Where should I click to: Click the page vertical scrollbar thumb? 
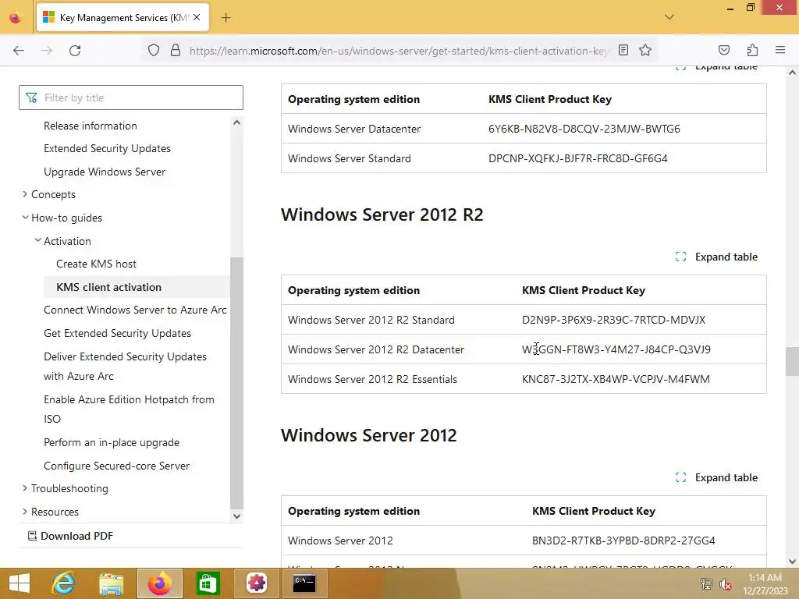point(792,361)
